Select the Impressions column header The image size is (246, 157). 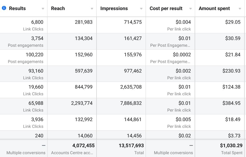[x=114, y=9]
